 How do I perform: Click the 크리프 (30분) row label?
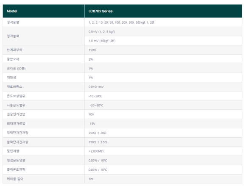pos(16,68)
